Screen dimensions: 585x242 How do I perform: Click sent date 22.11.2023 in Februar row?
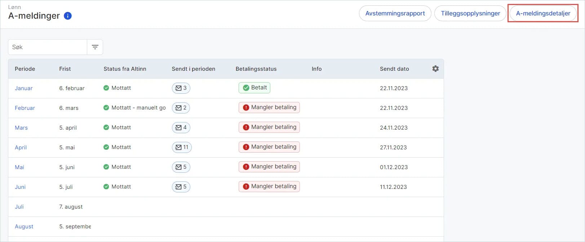tap(394, 108)
